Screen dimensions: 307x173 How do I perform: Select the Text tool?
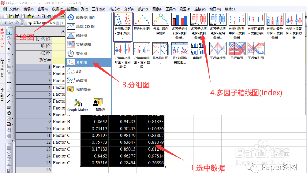point(9,84)
